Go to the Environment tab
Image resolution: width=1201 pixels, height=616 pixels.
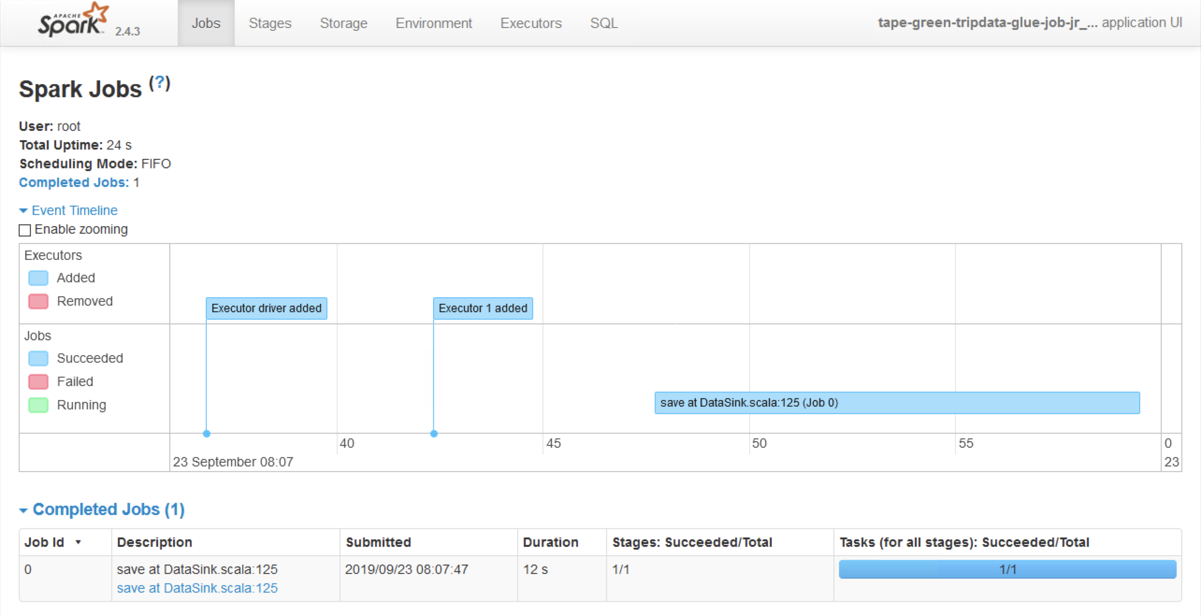(x=434, y=23)
